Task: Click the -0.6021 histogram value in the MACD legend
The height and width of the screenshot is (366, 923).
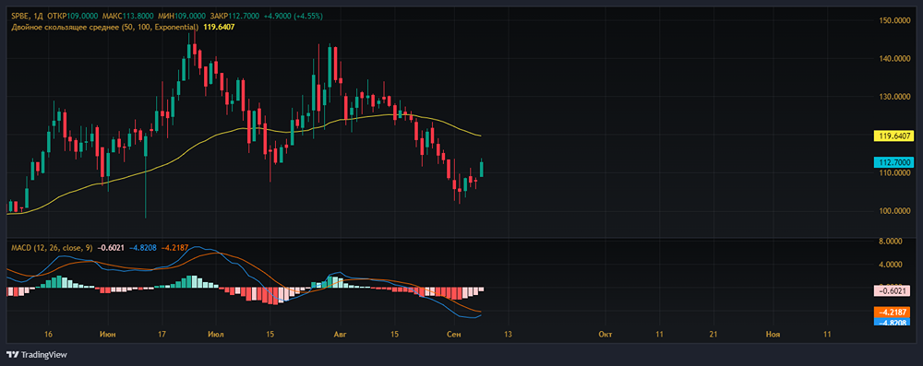Action: (110, 248)
